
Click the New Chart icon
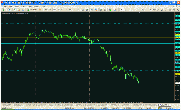tap(3, 10)
